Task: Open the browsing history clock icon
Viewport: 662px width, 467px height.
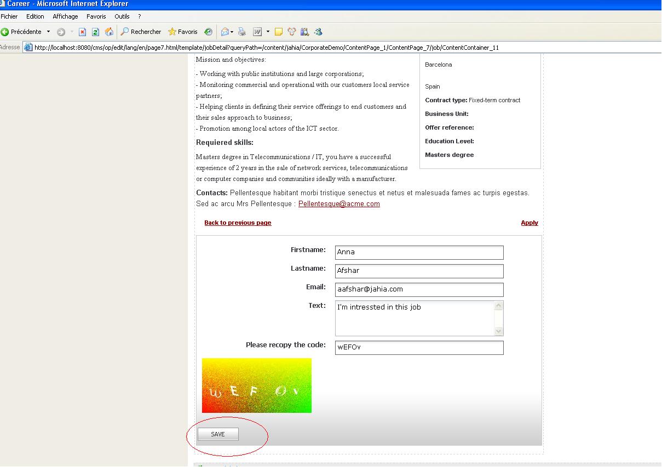Action: click(208, 32)
